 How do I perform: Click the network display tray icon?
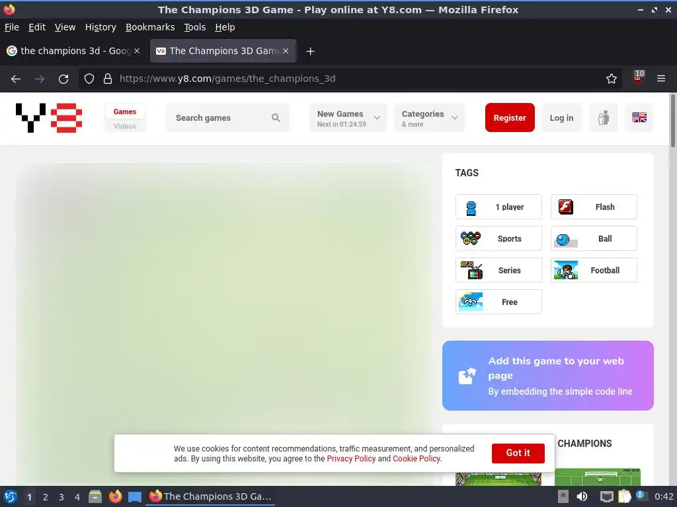tap(606, 496)
